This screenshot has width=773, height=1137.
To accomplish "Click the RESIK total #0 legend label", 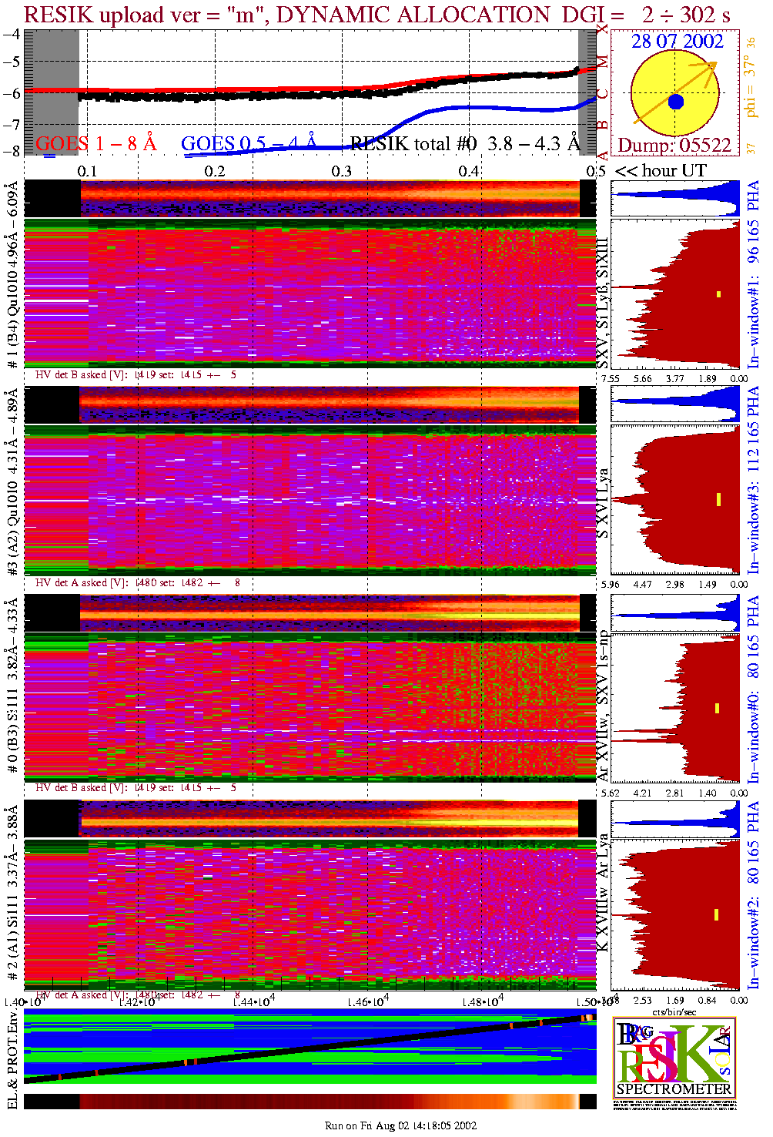I will pyautogui.click(x=465, y=144).
